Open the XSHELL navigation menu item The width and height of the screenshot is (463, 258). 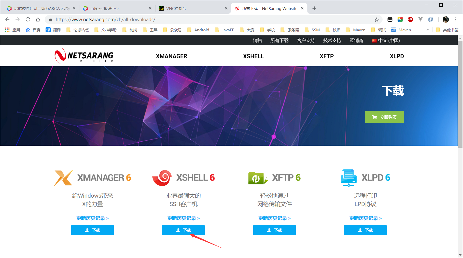[253, 56]
